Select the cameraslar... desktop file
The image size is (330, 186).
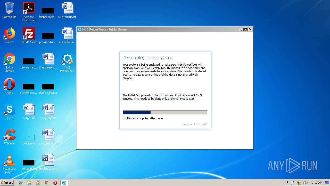tap(29, 63)
